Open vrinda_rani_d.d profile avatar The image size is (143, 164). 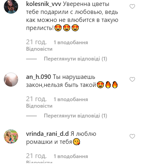point(11,136)
